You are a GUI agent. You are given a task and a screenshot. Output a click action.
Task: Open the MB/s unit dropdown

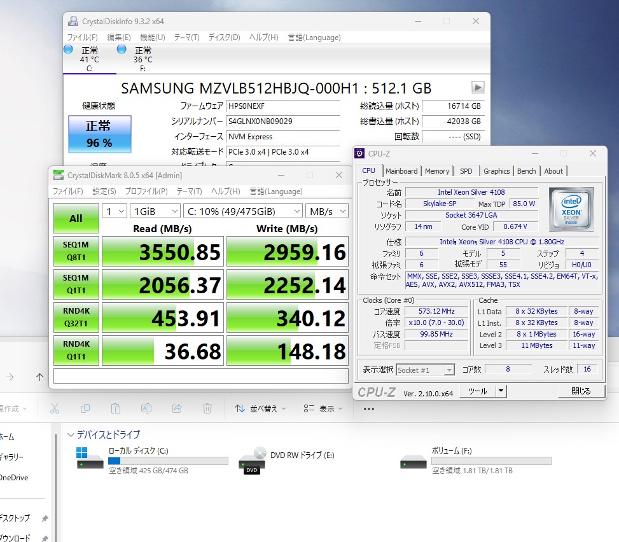tap(327, 211)
